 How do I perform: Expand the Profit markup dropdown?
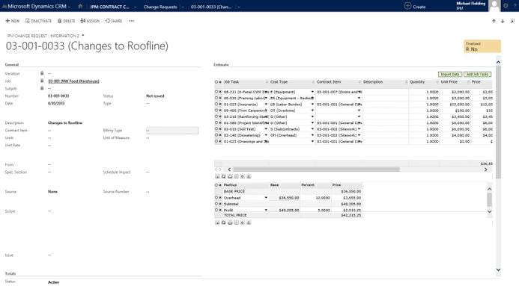(x=266, y=210)
